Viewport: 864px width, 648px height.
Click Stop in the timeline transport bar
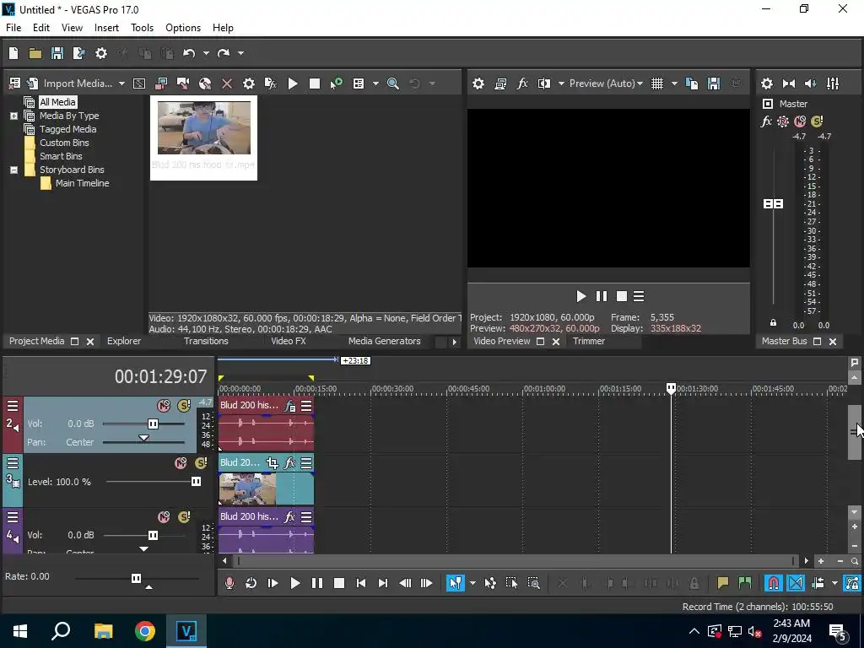[x=339, y=583]
